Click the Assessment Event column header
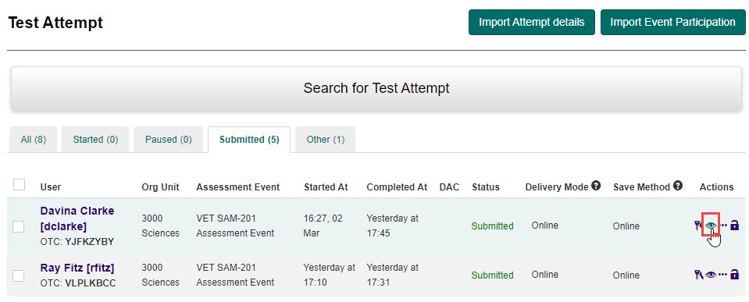This screenshot has height=302, width=749. click(238, 187)
